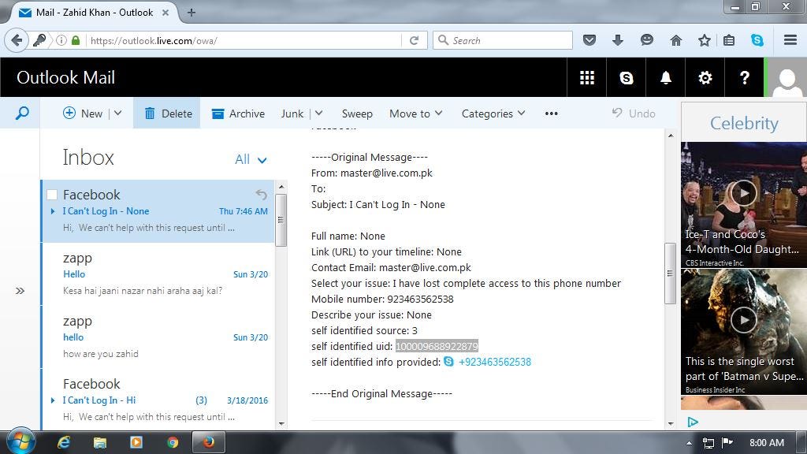Screen dimensions: 807x454
Task: Open the Move to dropdown
Action: pyautogui.click(x=416, y=113)
